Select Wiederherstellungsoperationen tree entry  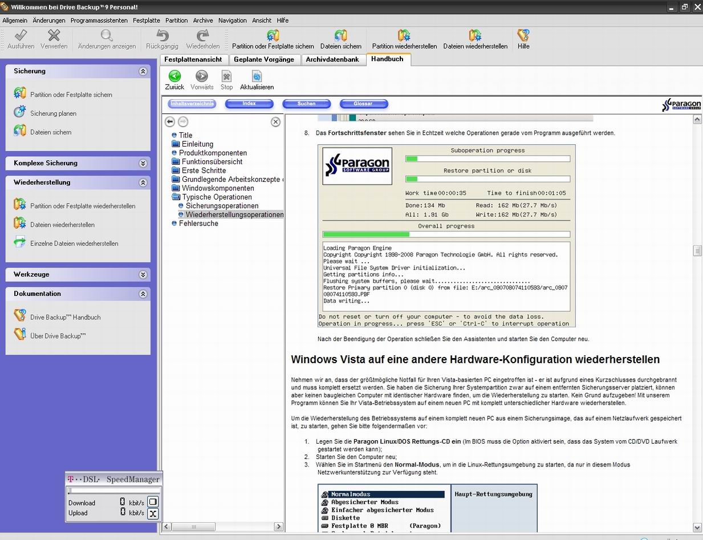click(x=234, y=214)
